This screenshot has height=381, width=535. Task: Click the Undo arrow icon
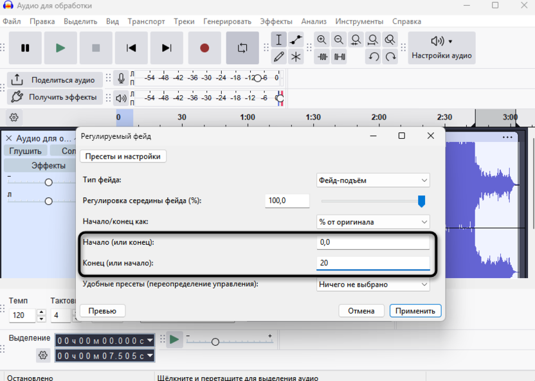(x=374, y=57)
